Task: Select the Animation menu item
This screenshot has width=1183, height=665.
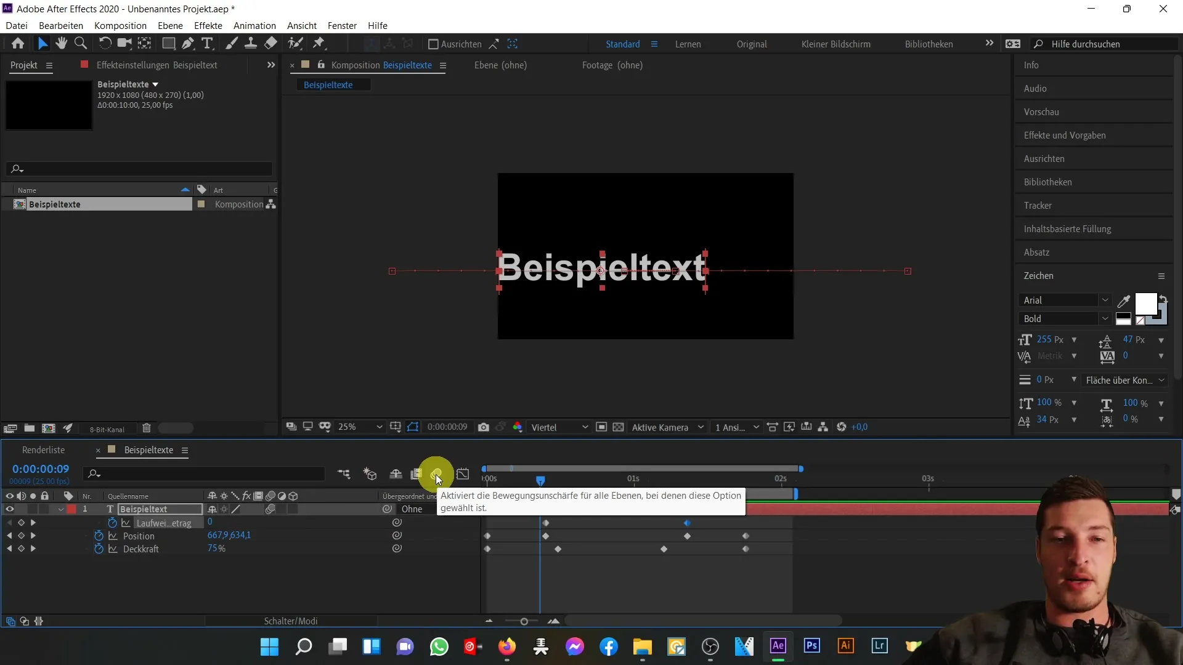Action: coord(254,25)
